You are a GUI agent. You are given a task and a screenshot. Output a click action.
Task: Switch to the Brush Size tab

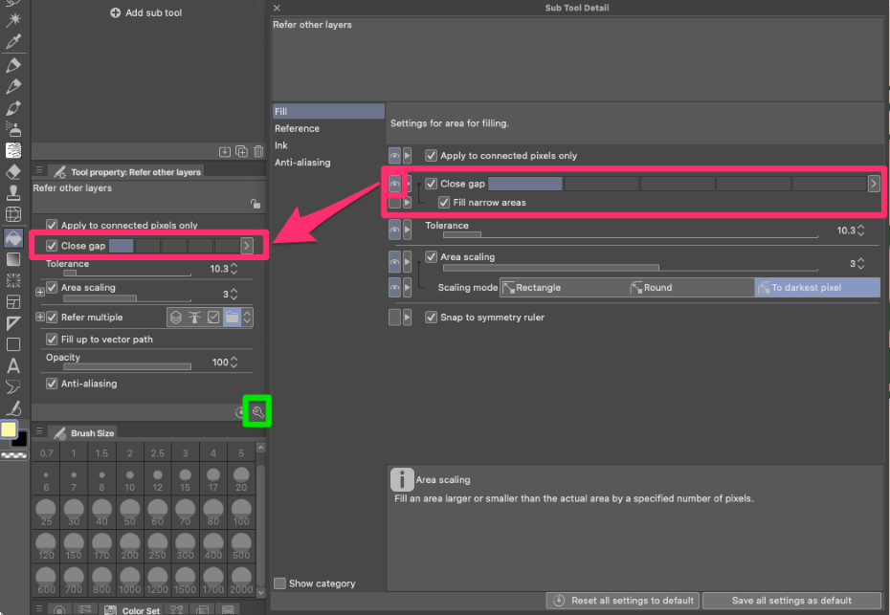[x=83, y=433]
